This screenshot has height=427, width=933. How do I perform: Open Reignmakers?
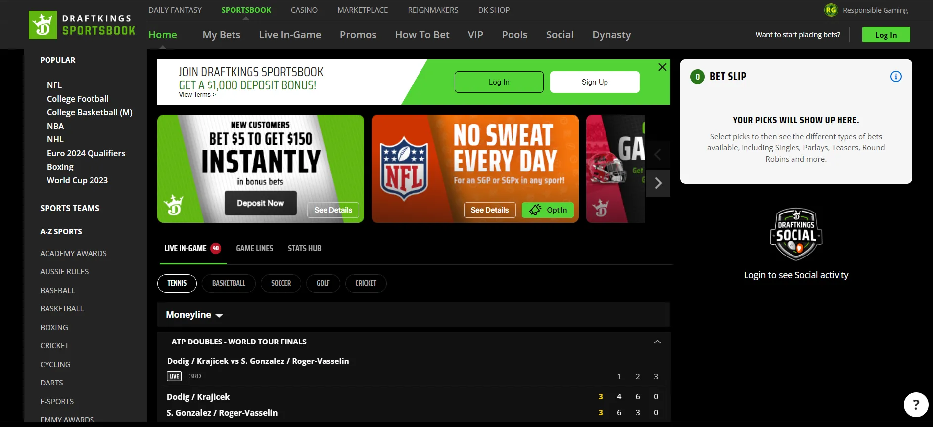433,10
